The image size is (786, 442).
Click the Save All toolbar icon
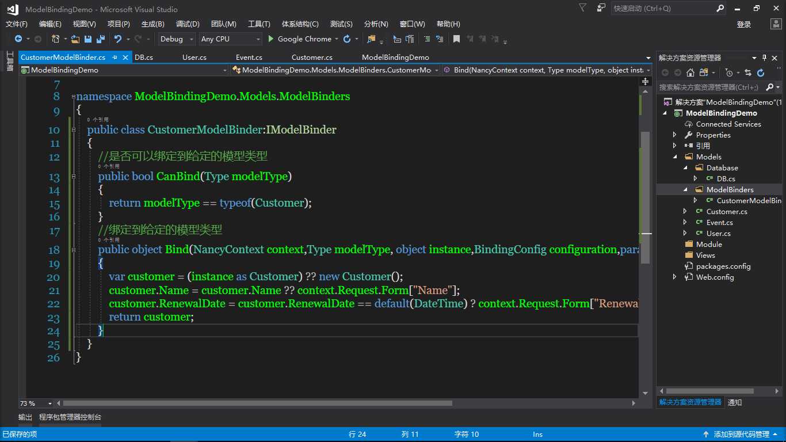(x=100, y=39)
